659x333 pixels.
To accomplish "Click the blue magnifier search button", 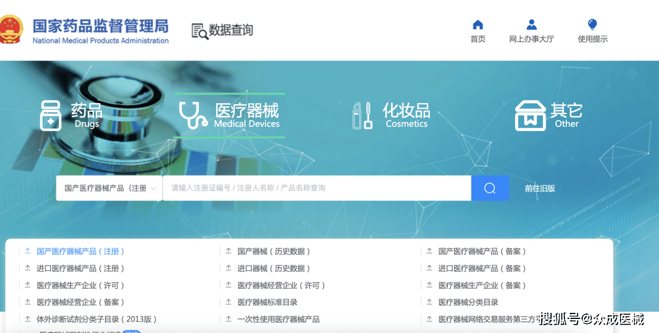I will 490,188.
